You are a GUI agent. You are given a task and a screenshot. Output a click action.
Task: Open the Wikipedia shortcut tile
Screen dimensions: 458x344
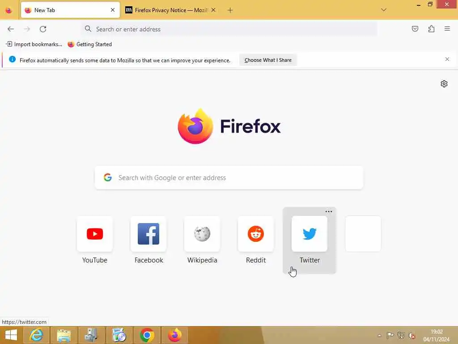tap(202, 241)
